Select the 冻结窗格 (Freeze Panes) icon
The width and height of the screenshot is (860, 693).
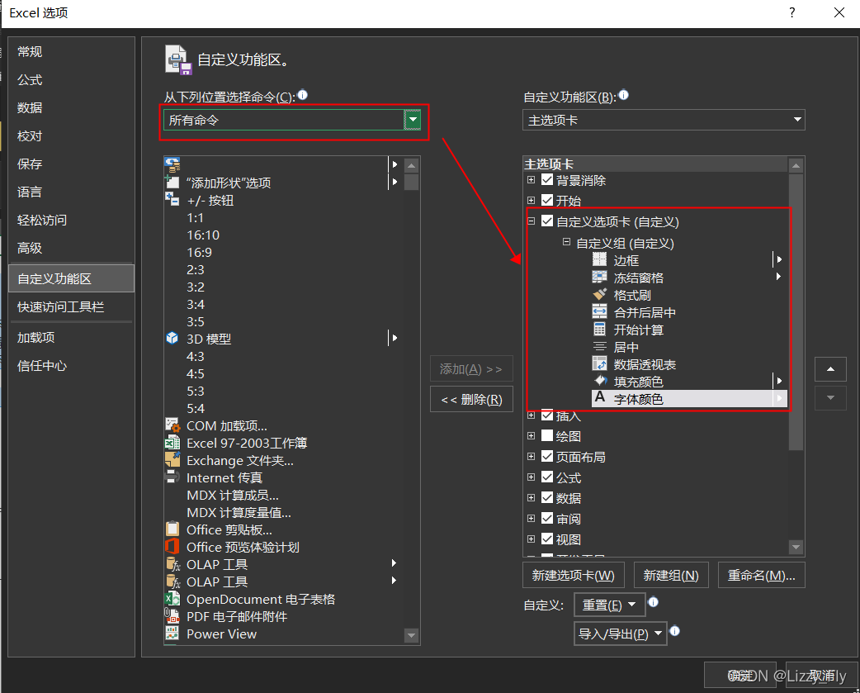pos(600,278)
